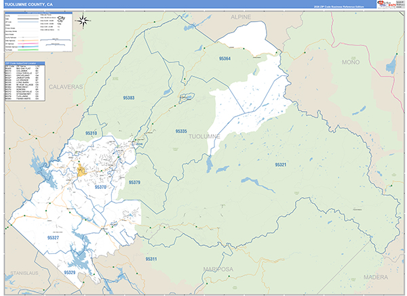Image resolution: width=407 pixels, height=296 pixels.
Task: Click the map title 'TUOLUMNE COUNTY, CA'
Action: (x=28, y=5)
